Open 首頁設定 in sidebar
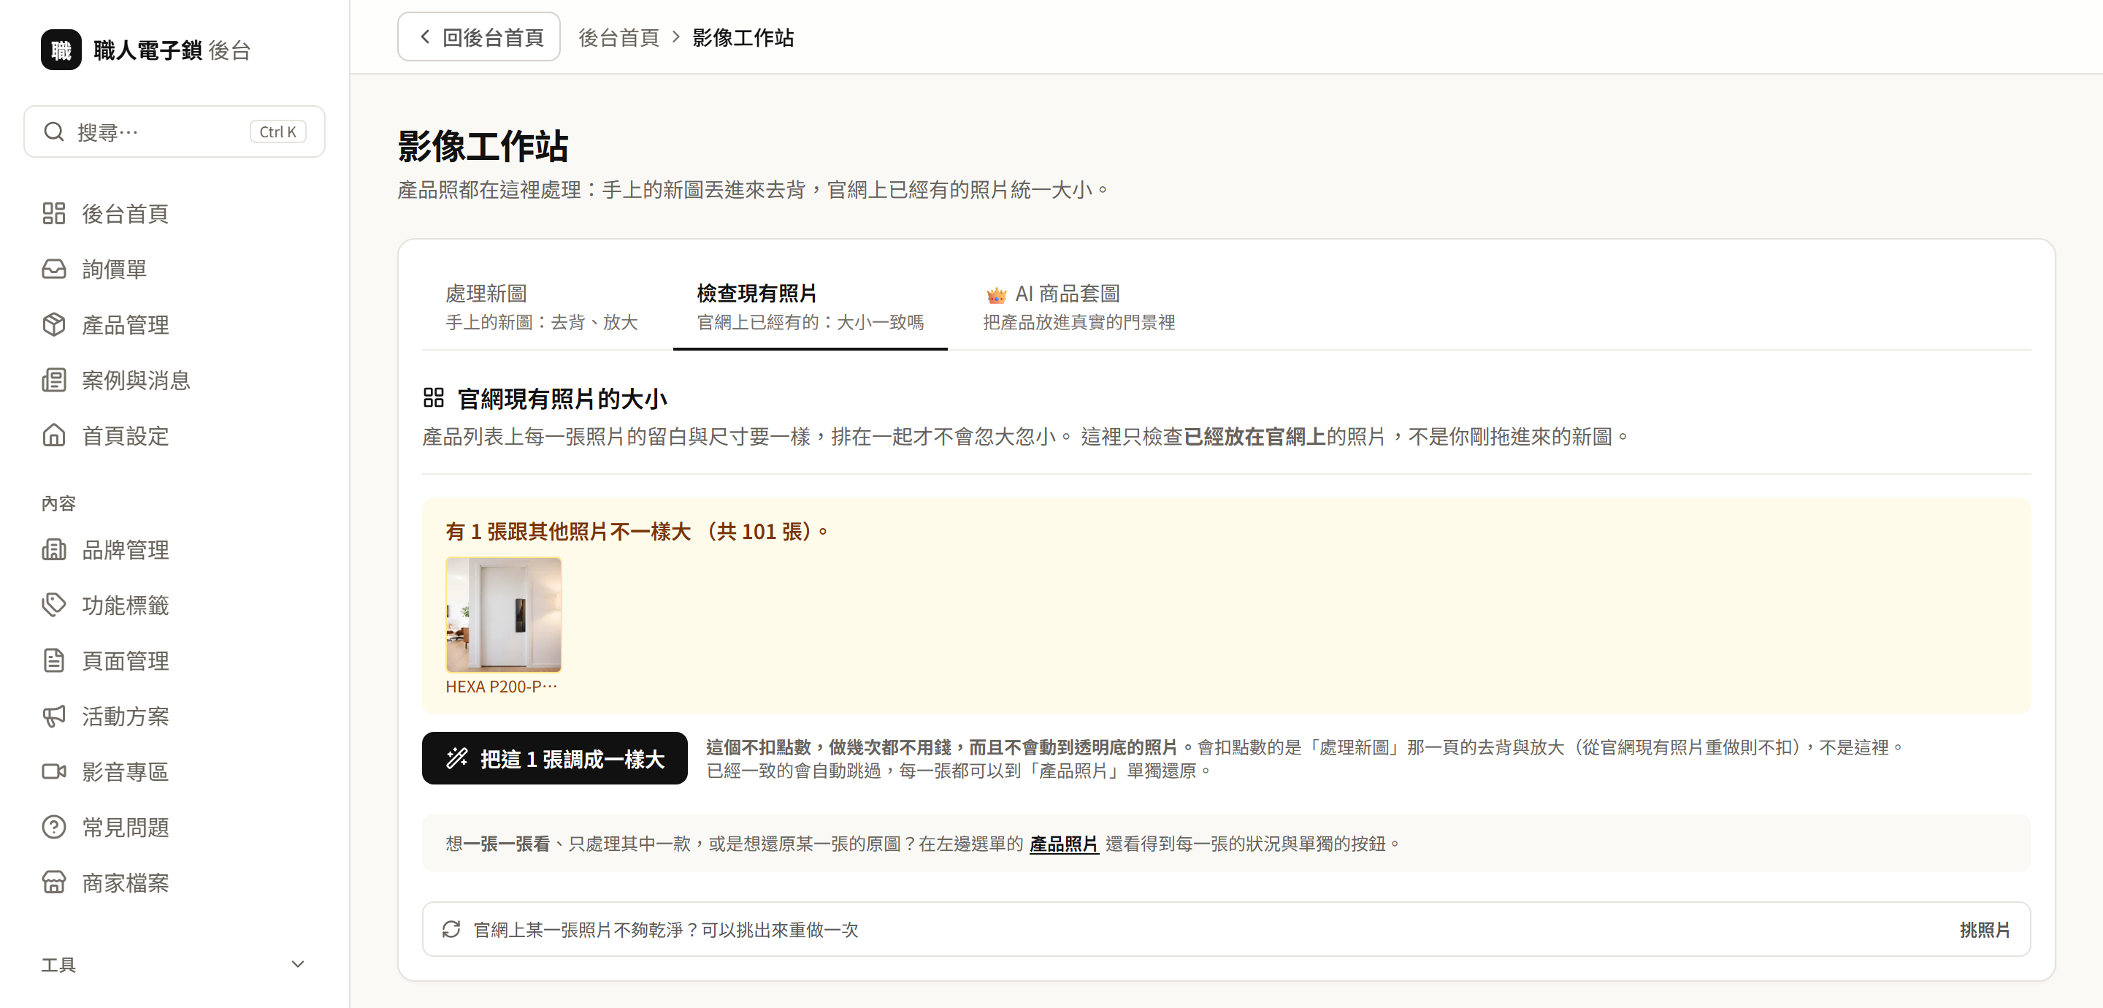The height and width of the screenshot is (1008, 2103). [x=174, y=435]
